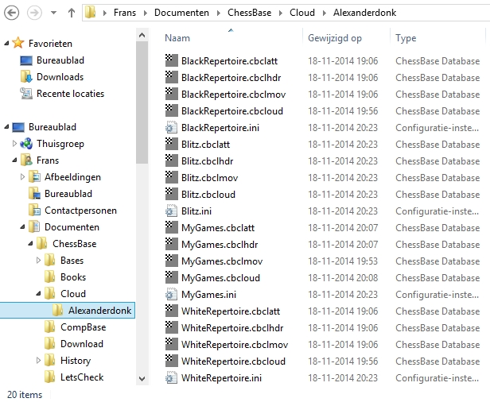Select the Download folder in tree
This screenshot has height=402, width=490.
[82, 344]
